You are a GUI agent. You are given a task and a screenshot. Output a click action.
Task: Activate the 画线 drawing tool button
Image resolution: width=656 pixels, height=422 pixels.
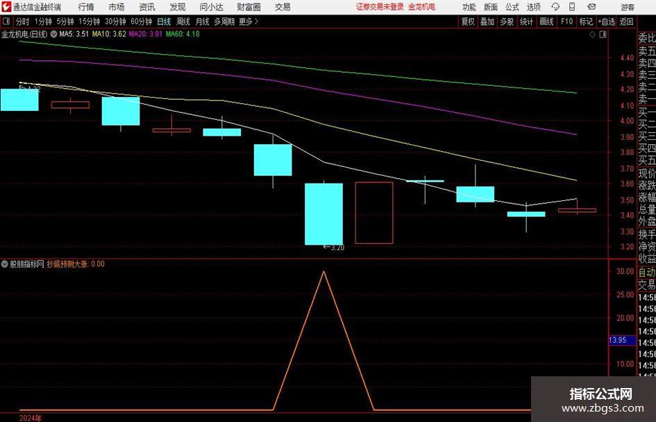(546, 21)
